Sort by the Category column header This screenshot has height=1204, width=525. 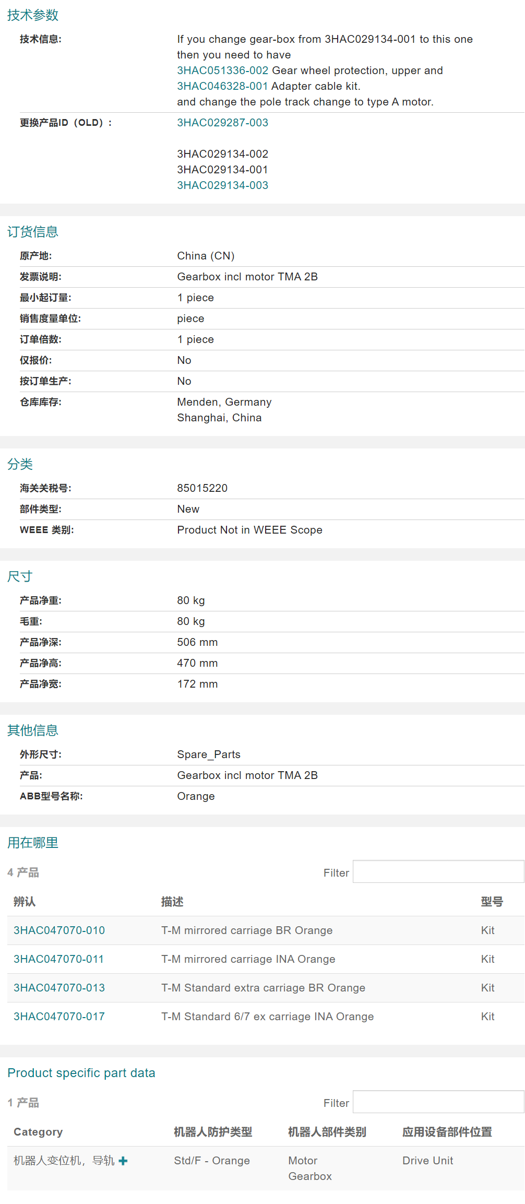click(38, 1132)
